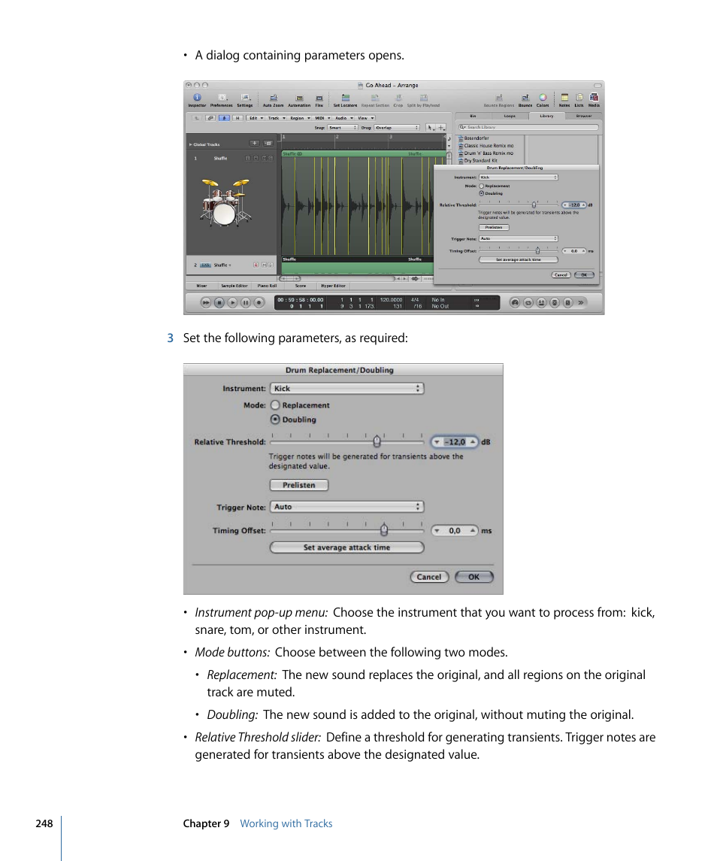Open the Region local menu
This screenshot has height=861, width=717.
coord(300,118)
